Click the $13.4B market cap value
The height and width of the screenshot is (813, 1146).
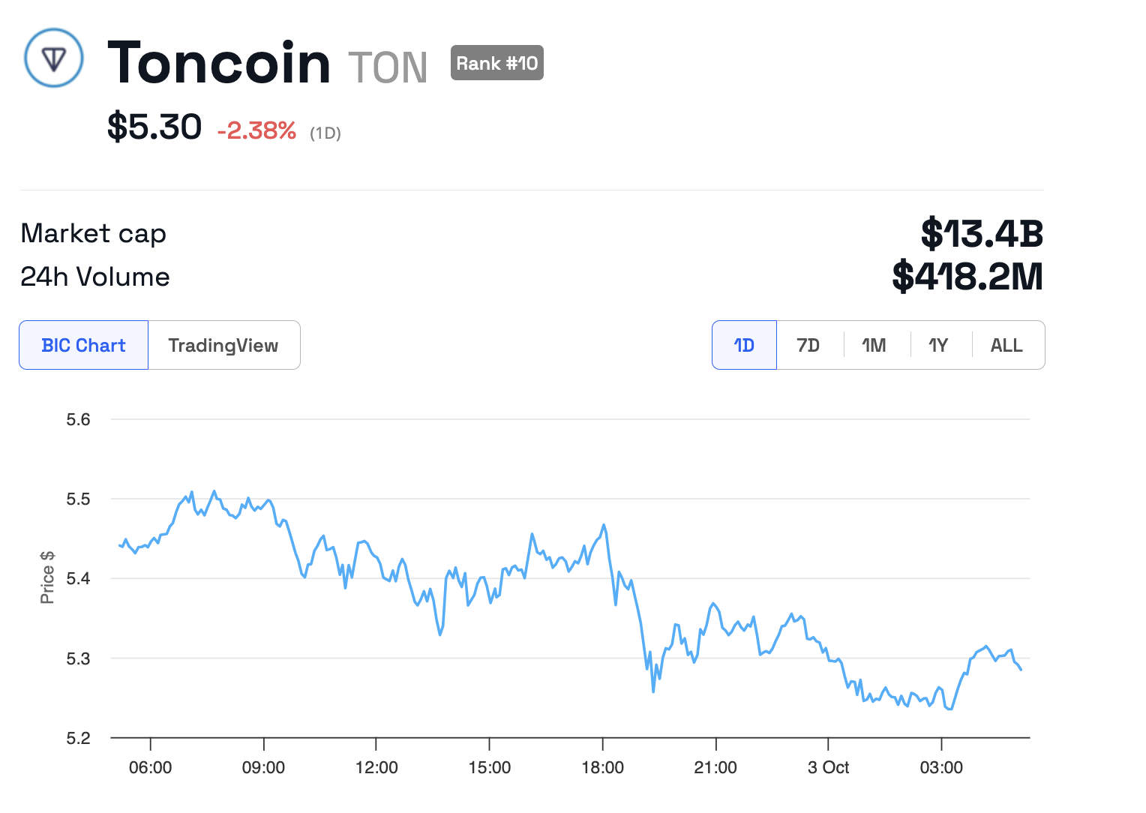(x=982, y=233)
